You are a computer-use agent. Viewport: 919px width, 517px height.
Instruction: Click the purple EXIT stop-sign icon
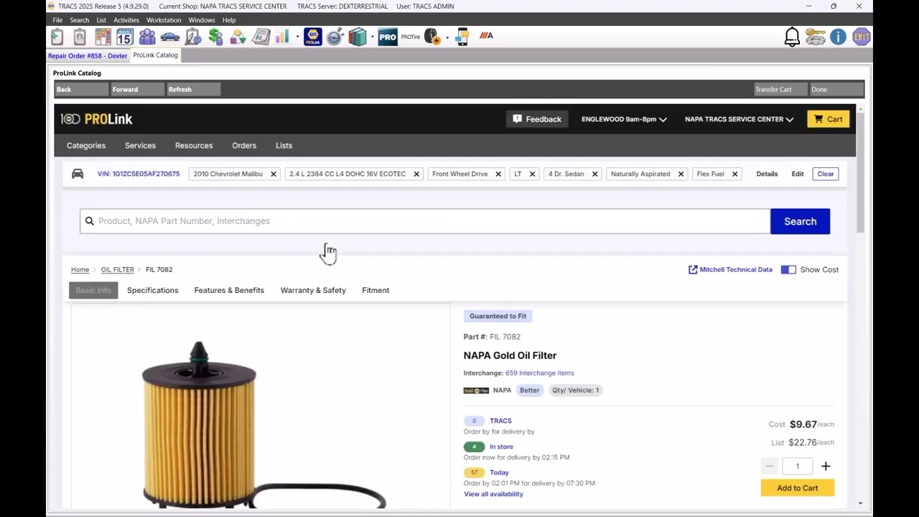tap(862, 37)
